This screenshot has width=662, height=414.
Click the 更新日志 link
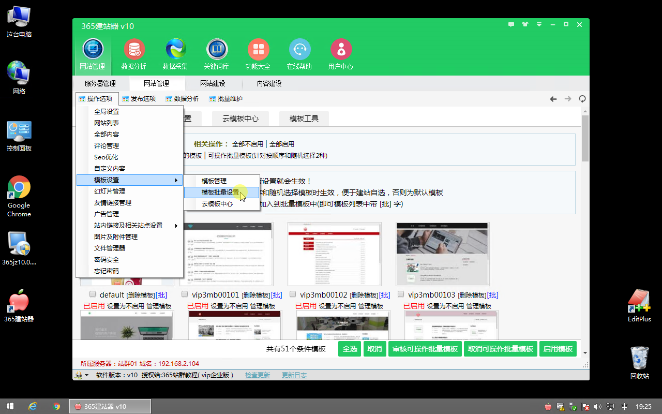click(294, 375)
